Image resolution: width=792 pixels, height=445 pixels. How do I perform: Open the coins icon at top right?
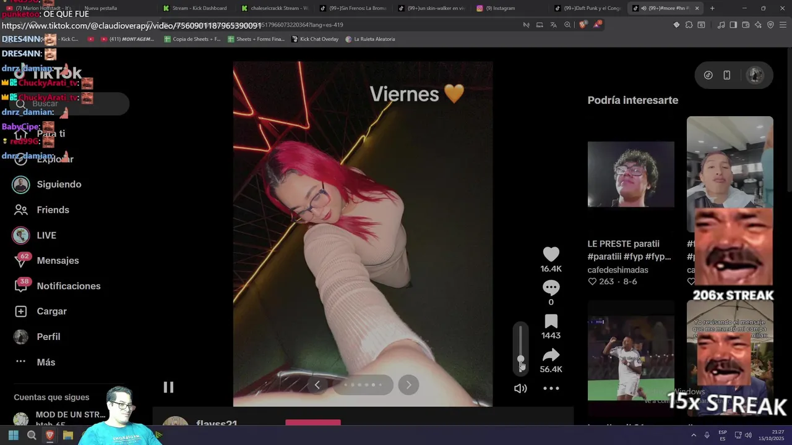pyautogui.click(x=708, y=75)
